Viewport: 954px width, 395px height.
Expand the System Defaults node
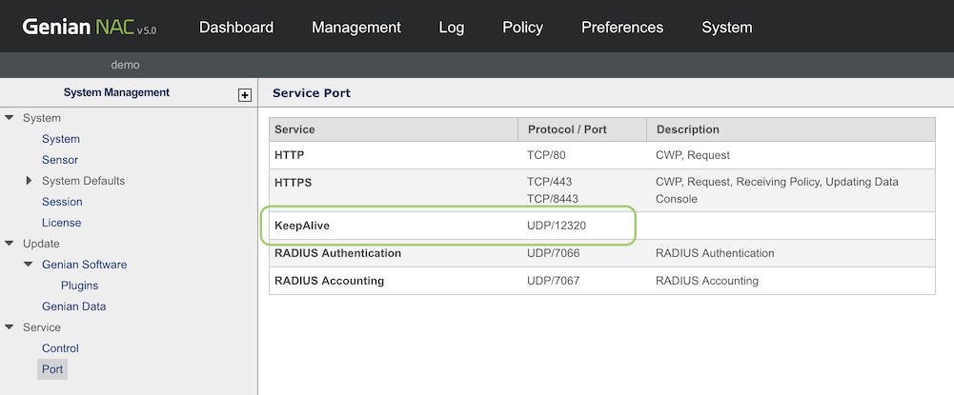(x=29, y=181)
